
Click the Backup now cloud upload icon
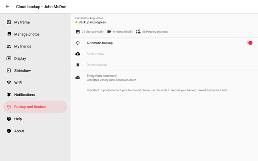click(78, 54)
